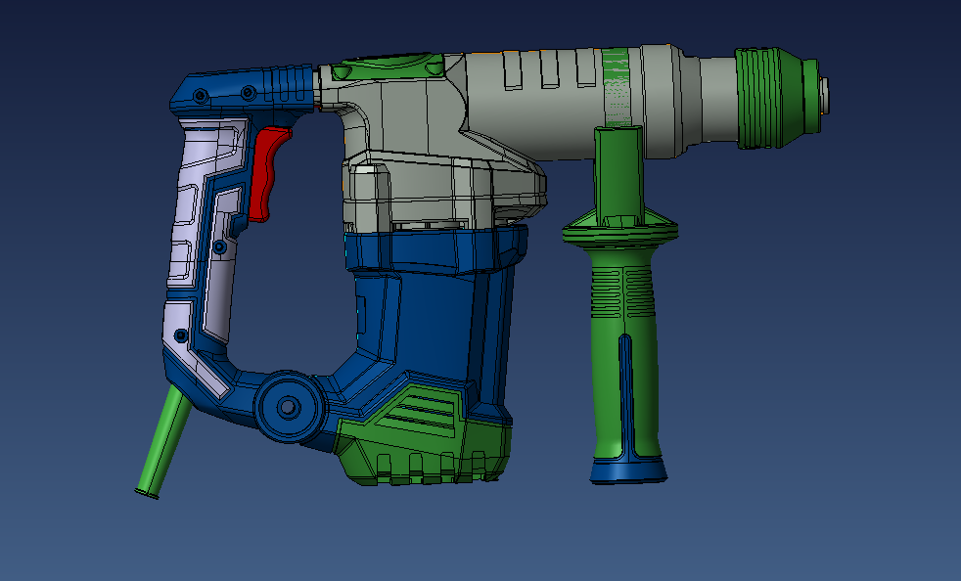Select the green band on gray barrel
Image resolution: width=961 pixels, height=581 pixels.
point(617,87)
